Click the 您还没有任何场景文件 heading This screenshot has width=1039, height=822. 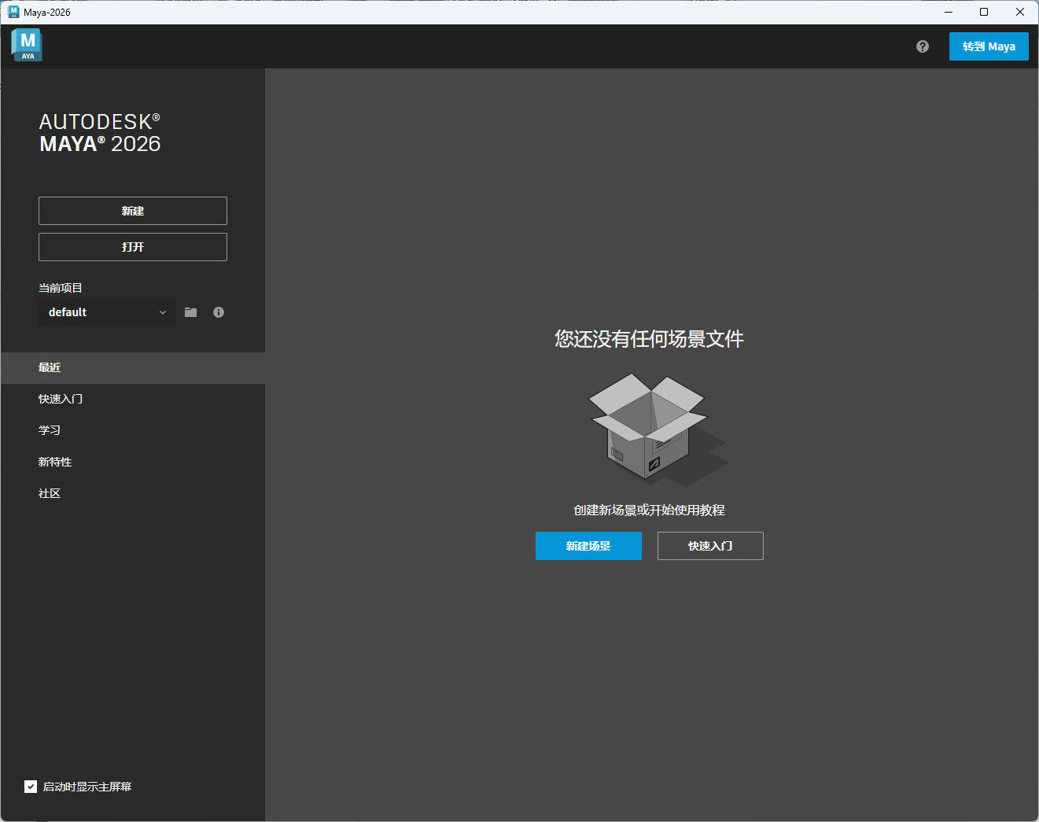pyautogui.click(x=649, y=339)
